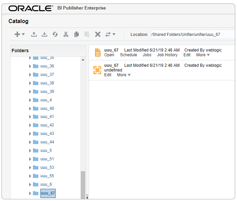
Task: Click the uuu_67 data model title
Action: 111,65
